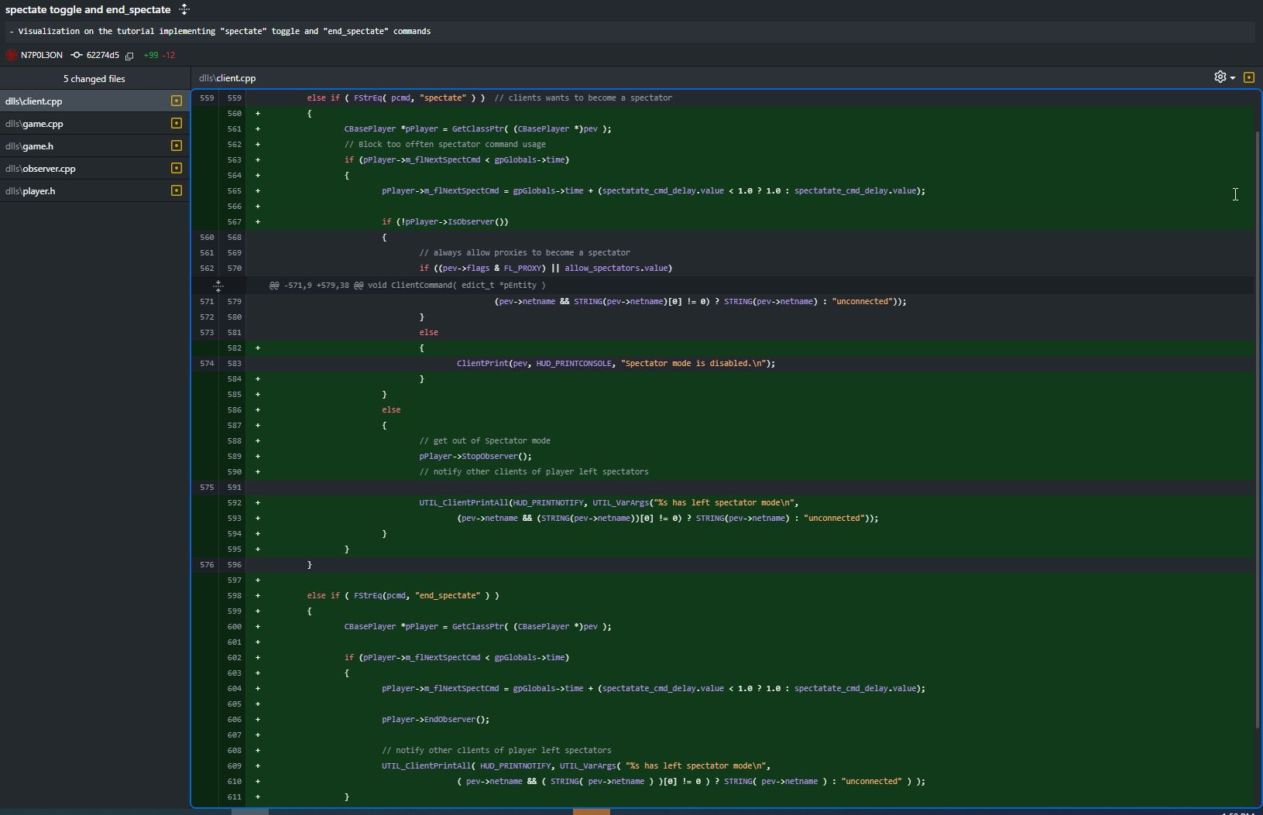Click the '5 changed files' header

pos(94,79)
